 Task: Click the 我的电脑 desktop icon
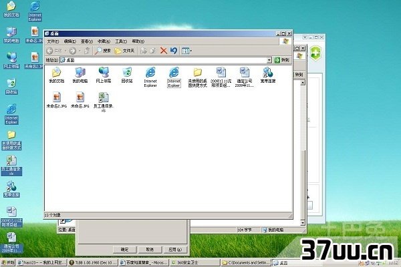pos(11,35)
